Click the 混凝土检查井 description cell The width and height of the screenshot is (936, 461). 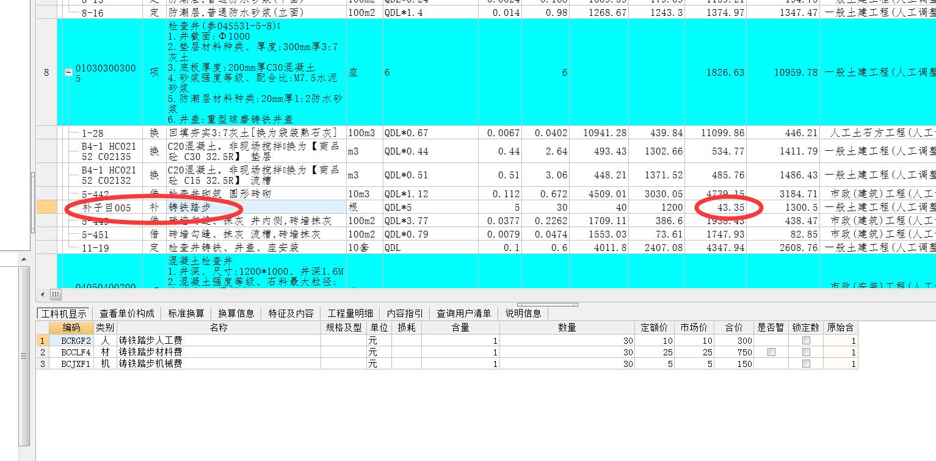point(256,271)
